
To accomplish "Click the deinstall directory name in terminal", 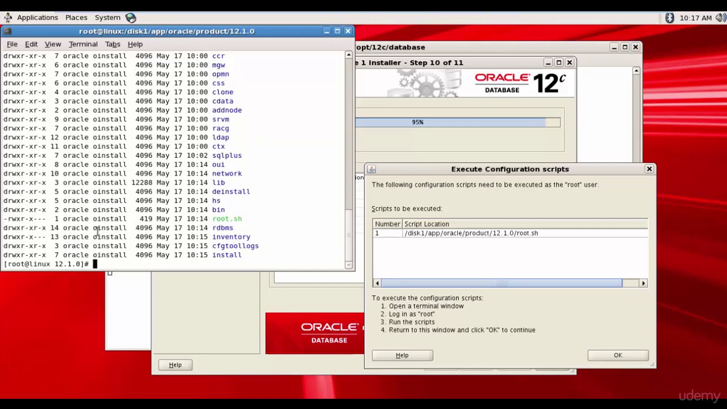I will click(x=231, y=191).
